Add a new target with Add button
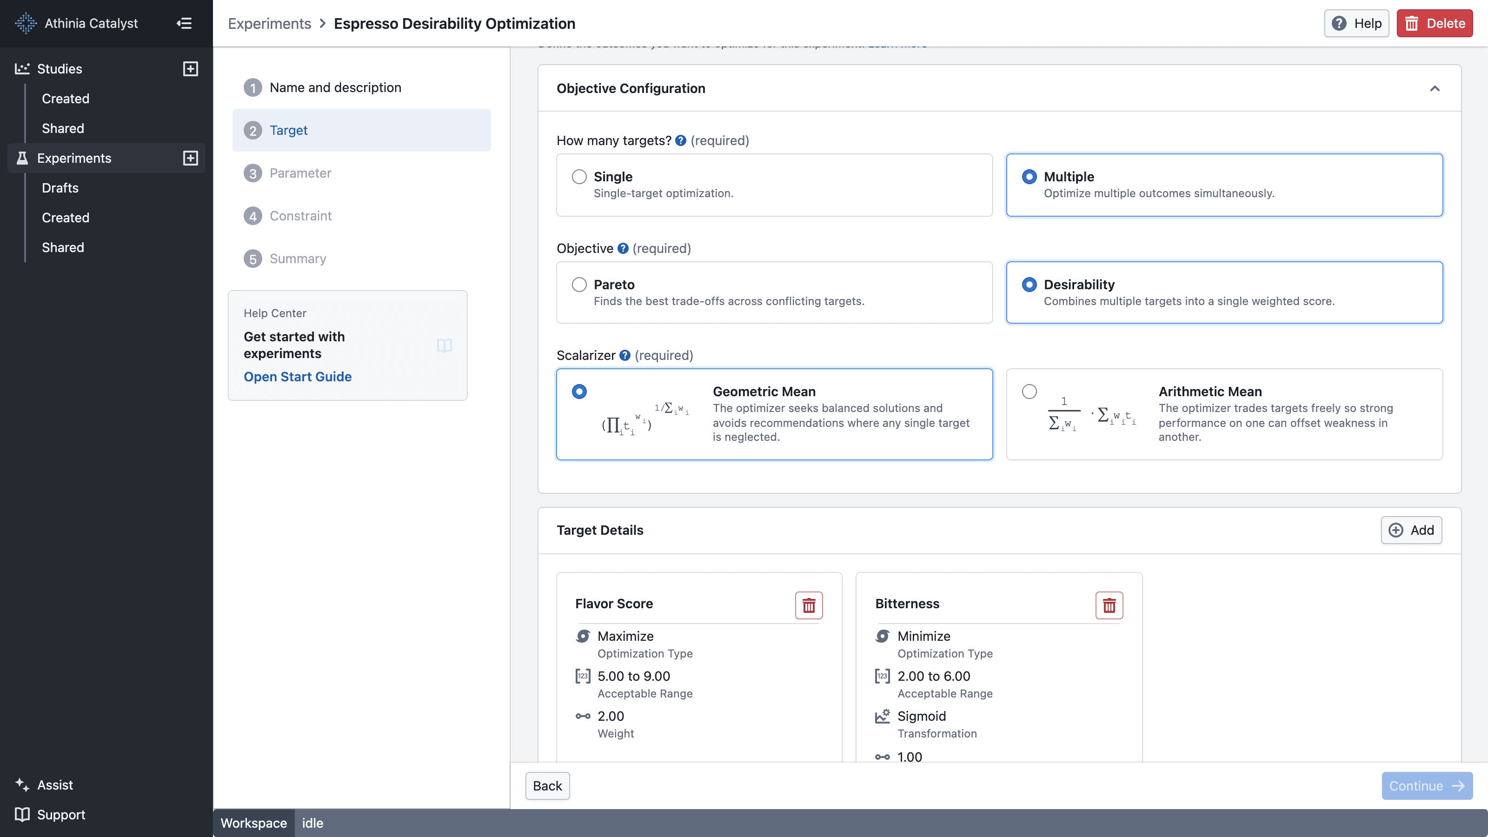The width and height of the screenshot is (1488, 837). click(1411, 530)
